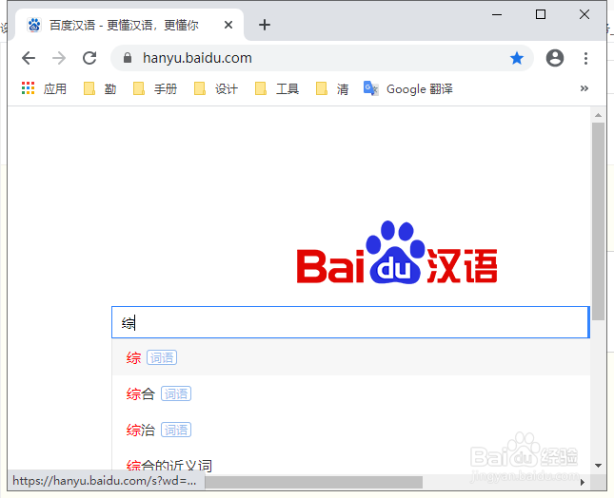Close the 百度汉语 tab

(x=228, y=25)
